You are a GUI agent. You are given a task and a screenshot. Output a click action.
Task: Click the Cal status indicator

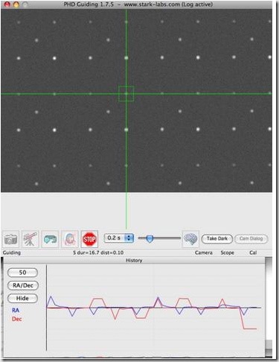[x=253, y=253]
